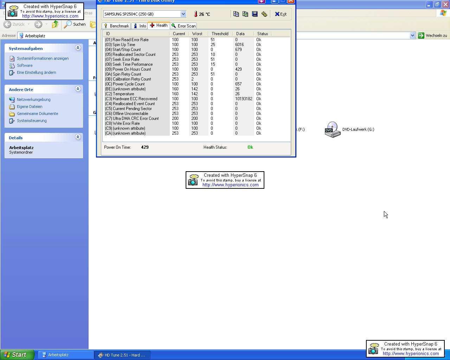Image resolution: width=450 pixels, height=360 pixels.
Task: Click the data value 10193182
Action: (x=244, y=99)
